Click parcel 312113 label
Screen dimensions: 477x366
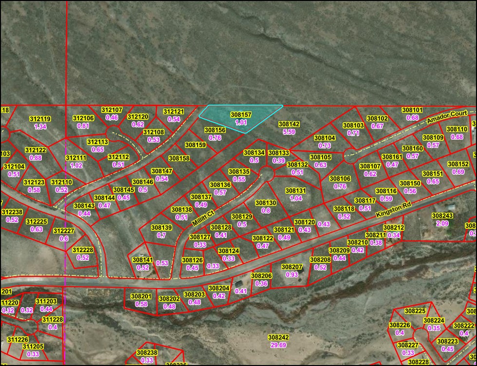[x=98, y=142]
